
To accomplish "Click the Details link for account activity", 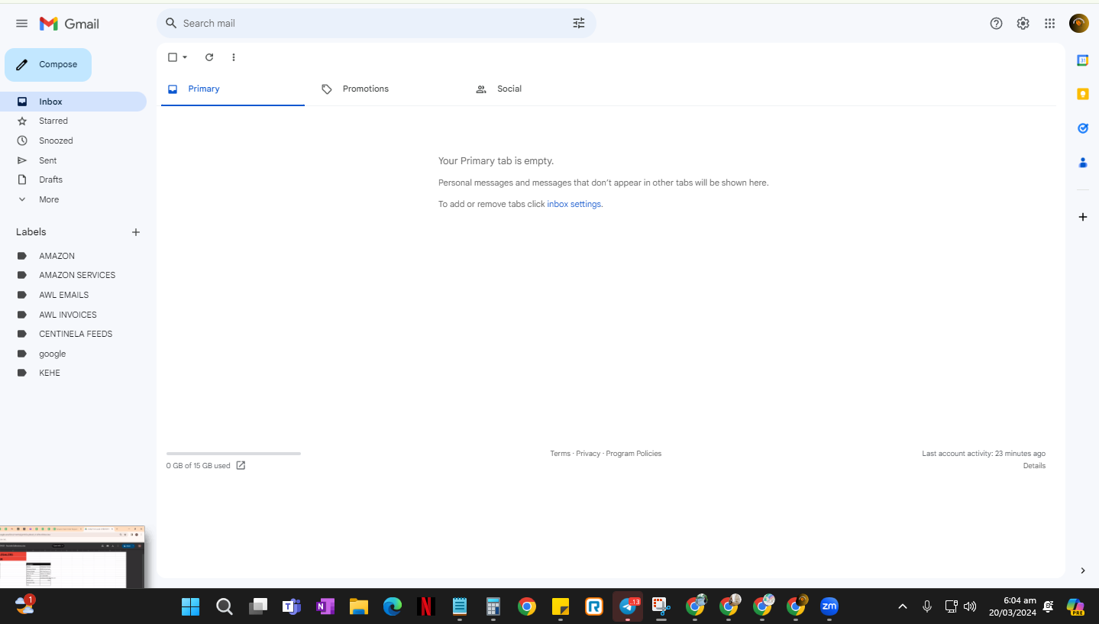I will click(1034, 466).
